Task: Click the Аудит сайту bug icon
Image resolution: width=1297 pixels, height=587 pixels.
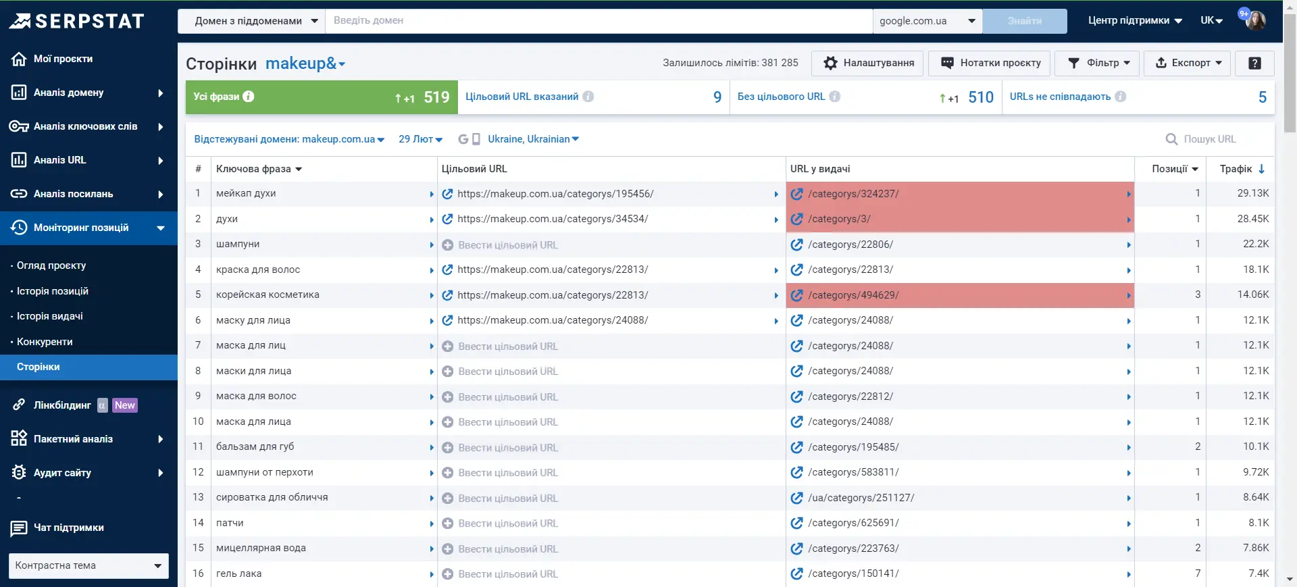Action: [19, 473]
